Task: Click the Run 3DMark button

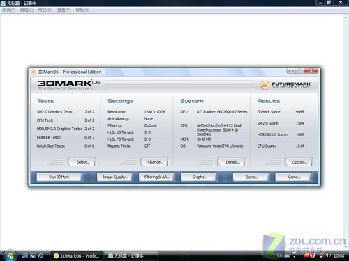Action: pyautogui.click(x=59, y=177)
